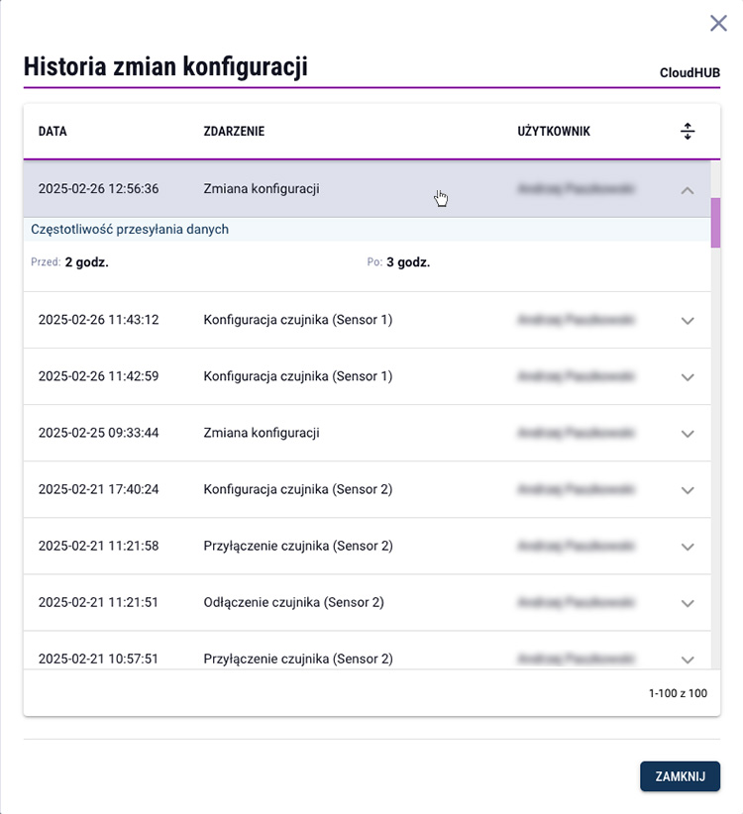Expand the 17:40:24 Sensor 2 configuration chevron

(688, 490)
